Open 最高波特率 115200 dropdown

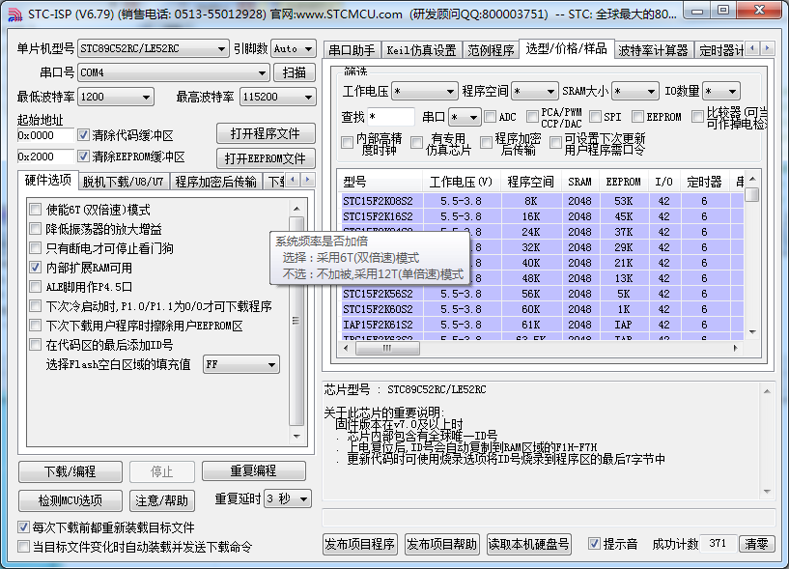[x=278, y=97]
